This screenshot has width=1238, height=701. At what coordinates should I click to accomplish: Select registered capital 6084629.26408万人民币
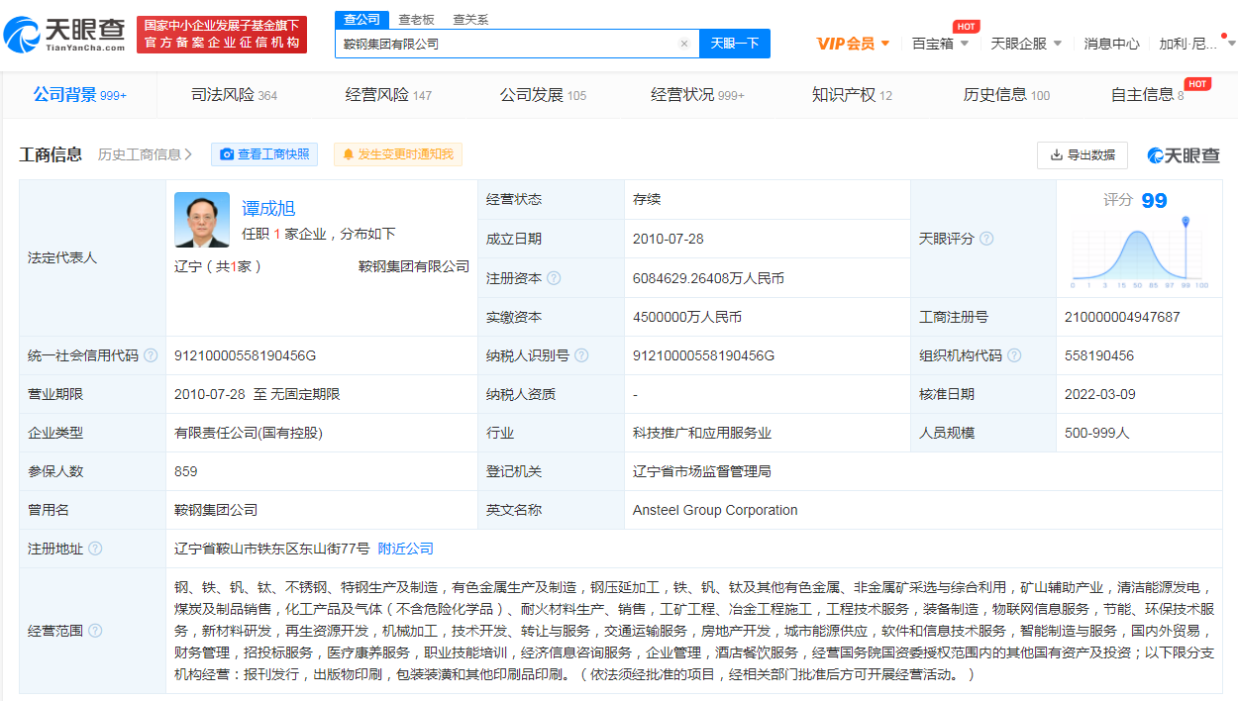pos(708,278)
